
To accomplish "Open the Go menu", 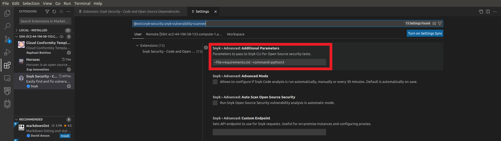I will (58, 4).
